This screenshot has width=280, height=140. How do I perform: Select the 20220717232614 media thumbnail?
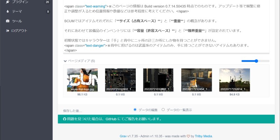[x=234, y=80]
